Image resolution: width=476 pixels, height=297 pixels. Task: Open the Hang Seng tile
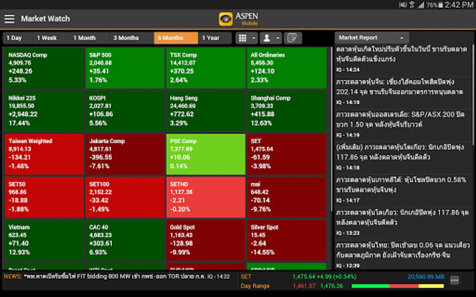(x=206, y=111)
